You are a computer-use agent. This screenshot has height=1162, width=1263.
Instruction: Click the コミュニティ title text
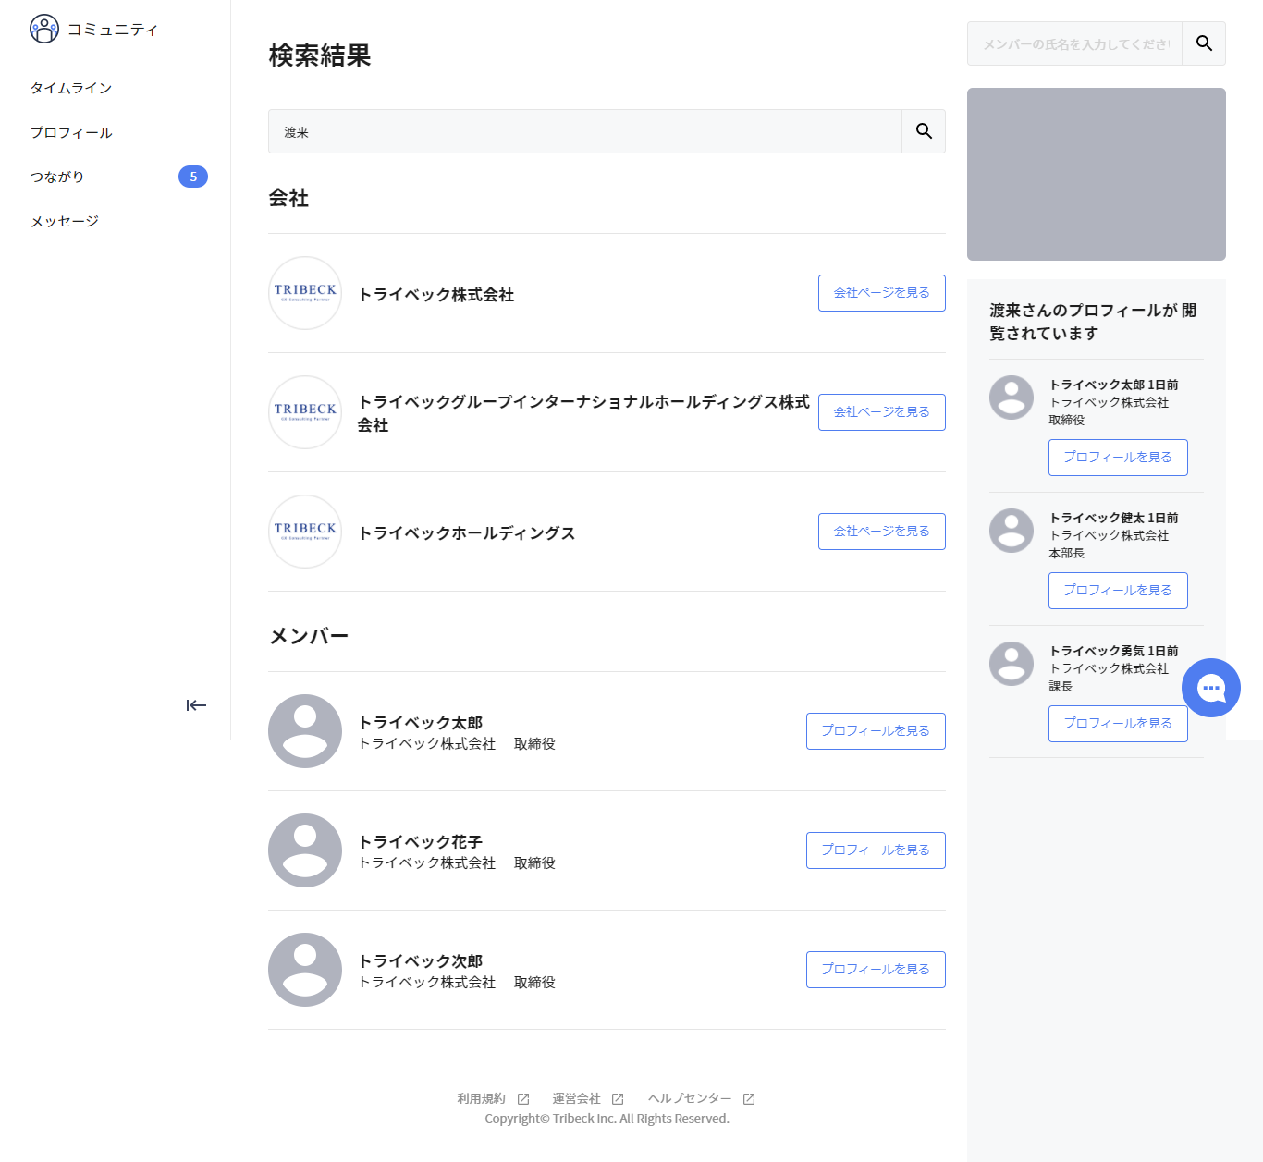click(113, 30)
